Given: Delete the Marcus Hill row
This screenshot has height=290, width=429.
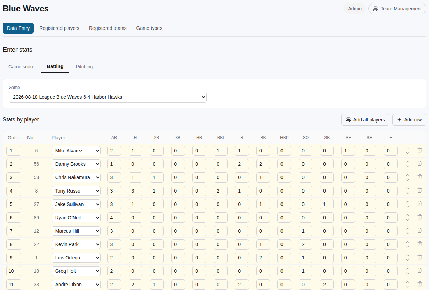Looking at the screenshot, I should click(x=420, y=230).
